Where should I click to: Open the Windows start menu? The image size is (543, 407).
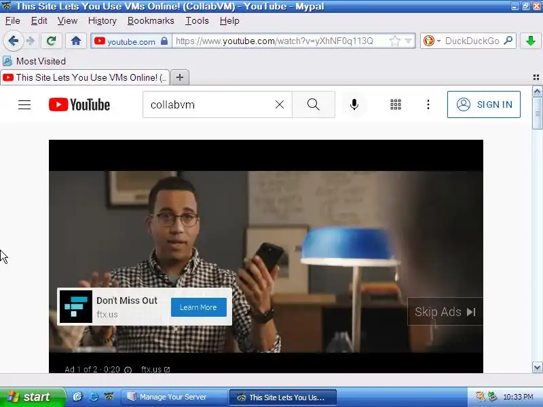(32, 397)
